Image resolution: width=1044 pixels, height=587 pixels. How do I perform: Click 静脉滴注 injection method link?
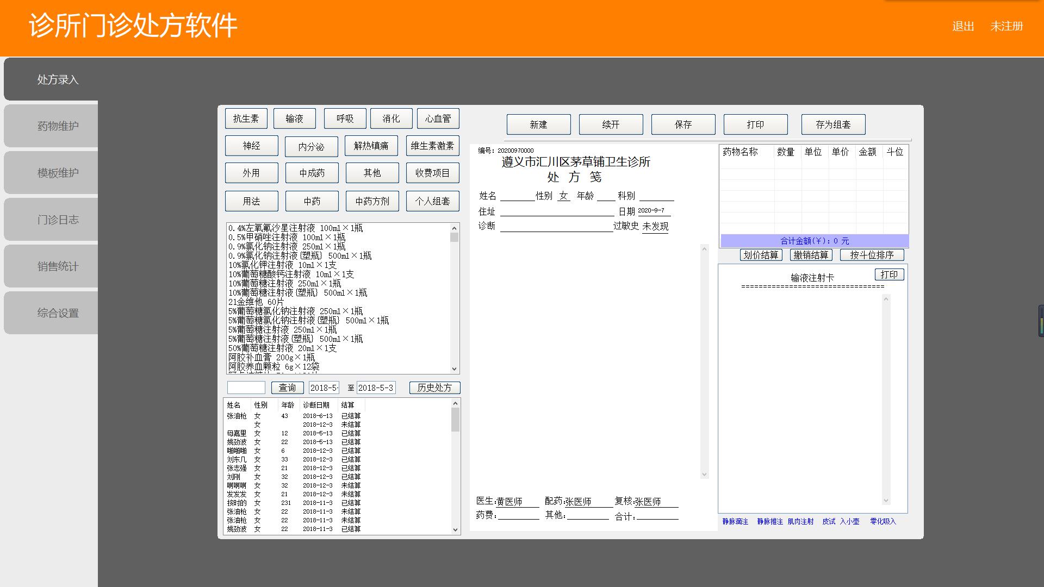735,521
